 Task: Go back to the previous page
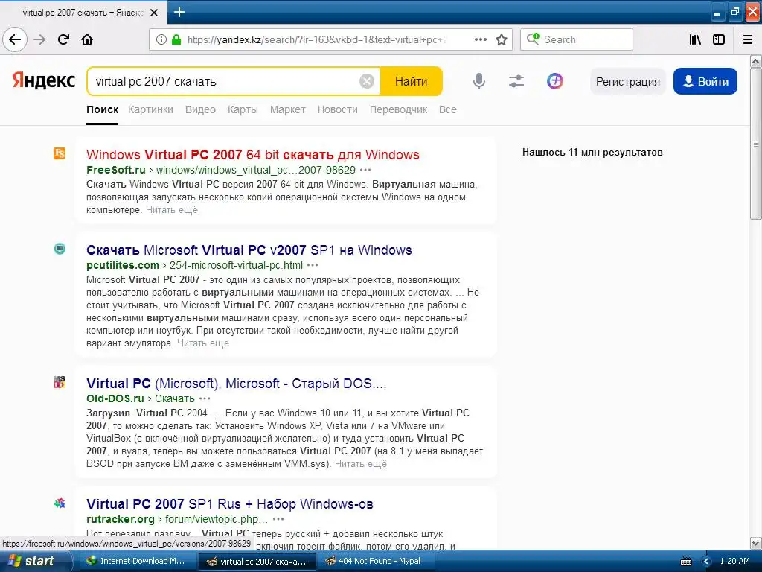(15, 39)
